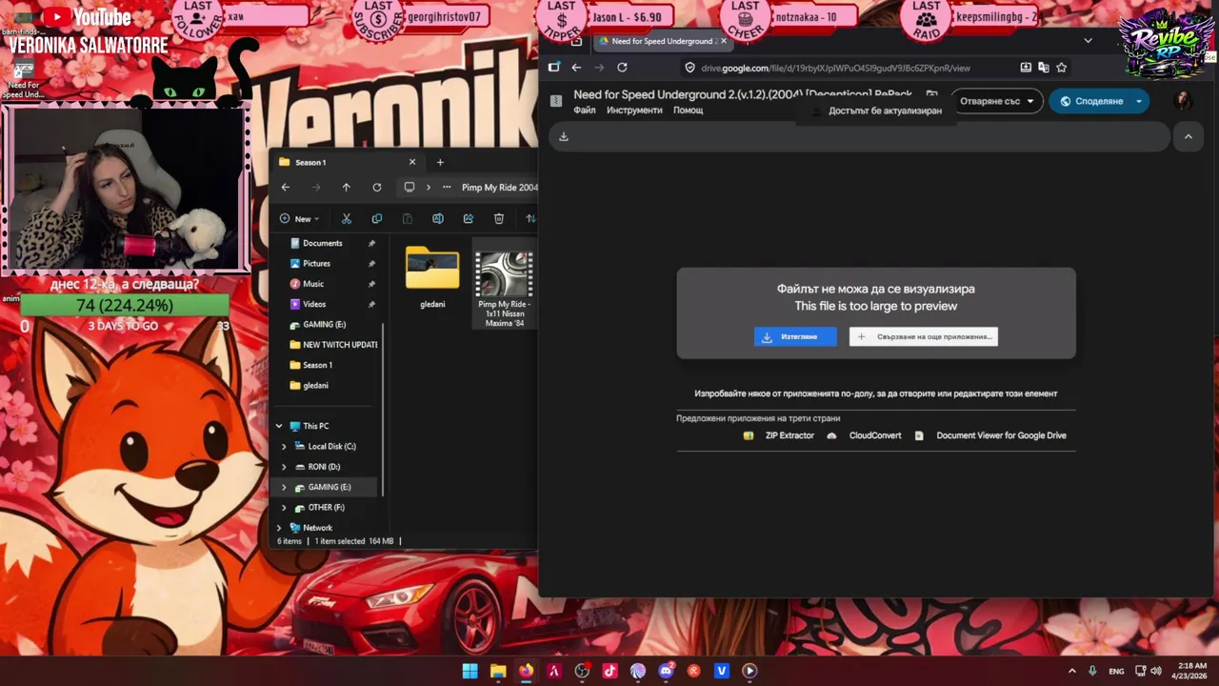Viewport: 1219px width, 686px height.
Task: Select the Need for Speed Underground browser tab
Action: click(x=662, y=41)
